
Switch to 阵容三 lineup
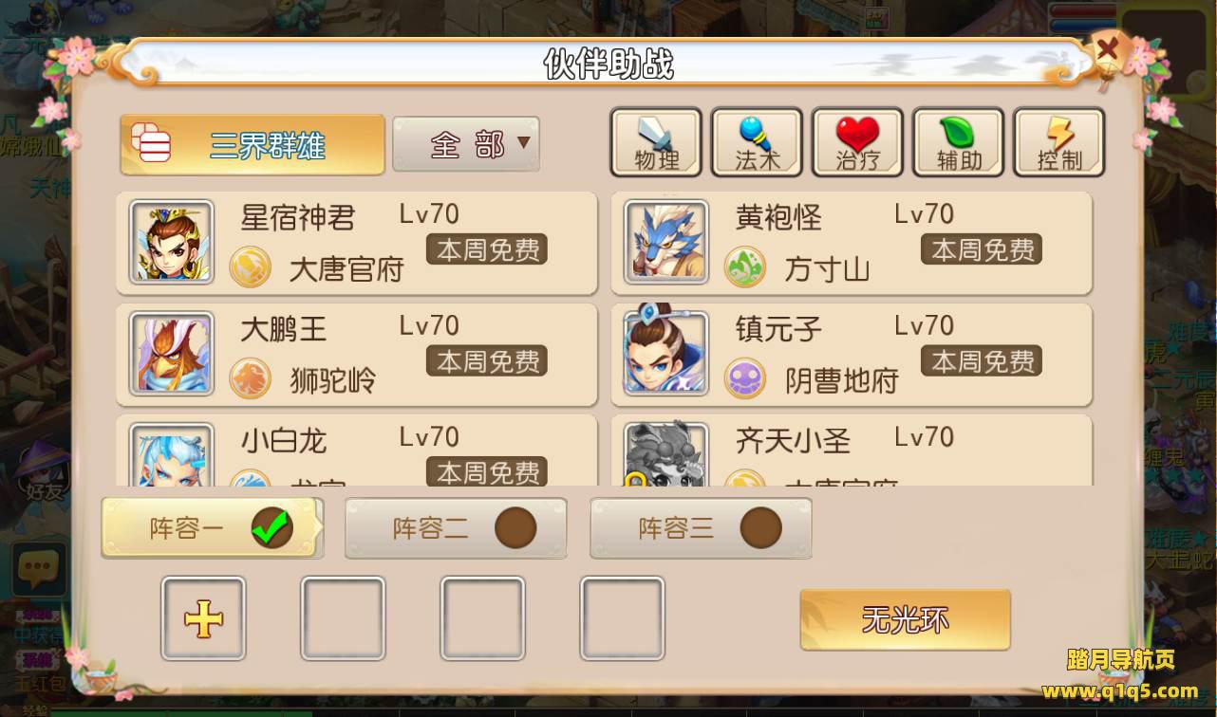701,528
